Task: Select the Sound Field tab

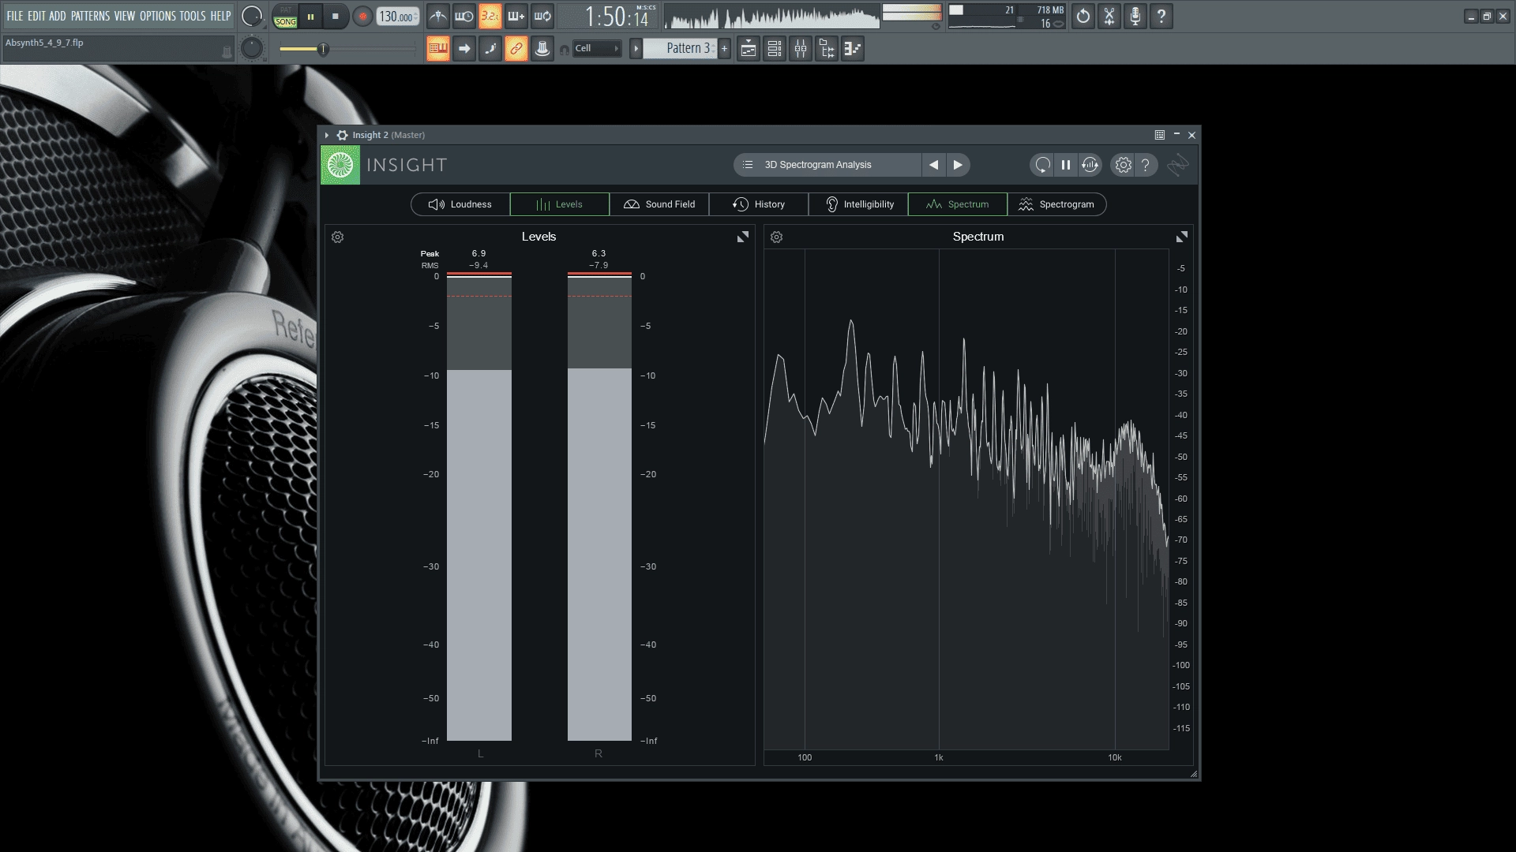Action: tap(659, 204)
